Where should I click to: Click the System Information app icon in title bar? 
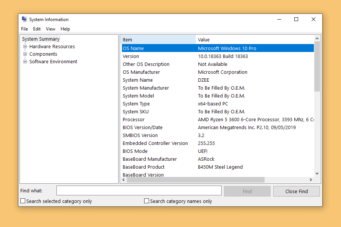[x=24, y=19]
